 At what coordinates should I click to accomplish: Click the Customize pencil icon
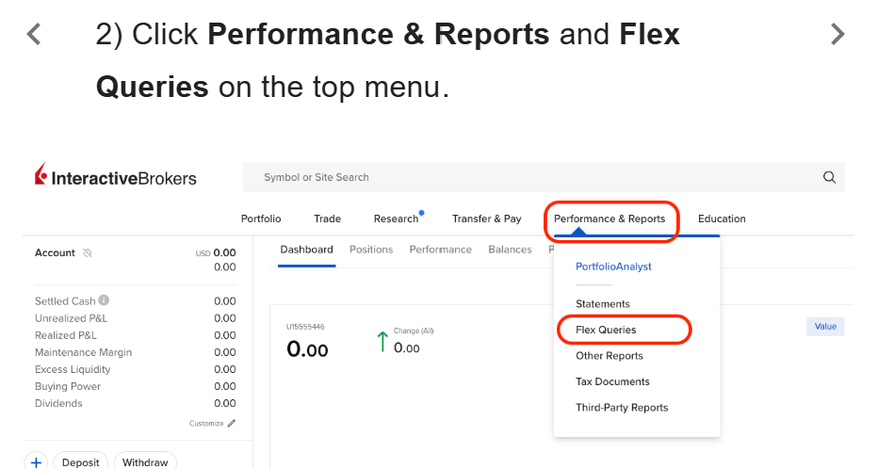point(232,423)
